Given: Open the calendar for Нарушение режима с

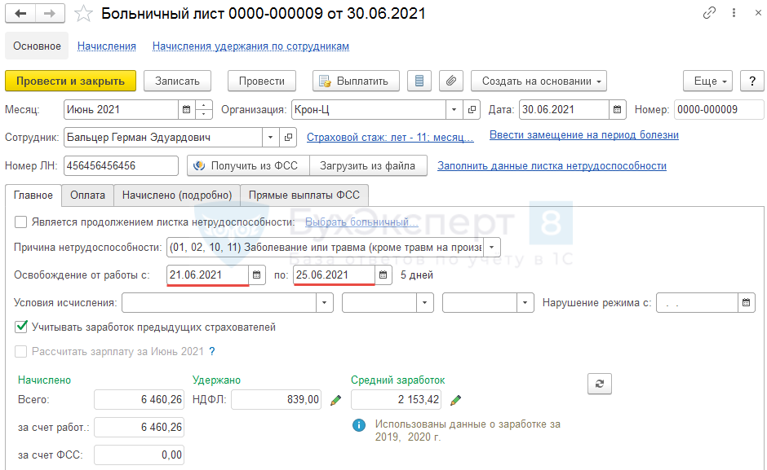Looking at the screenshot, I should pyautogui.click(x=746, y=303).
